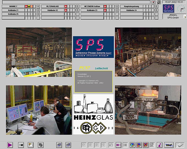Click first empty indicator box for Haupteinspeisung
Viewport: 187px width, 149px height.
pyautogui.click(x=145, y=6)
